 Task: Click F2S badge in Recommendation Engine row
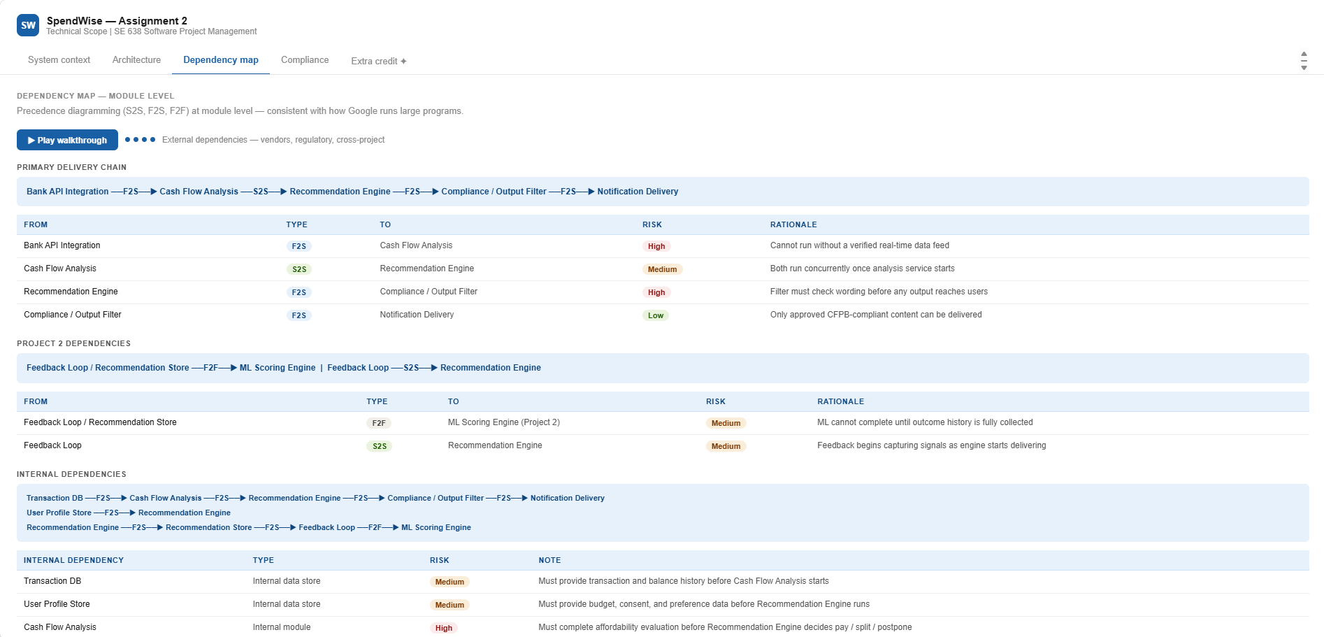point(299,292)
